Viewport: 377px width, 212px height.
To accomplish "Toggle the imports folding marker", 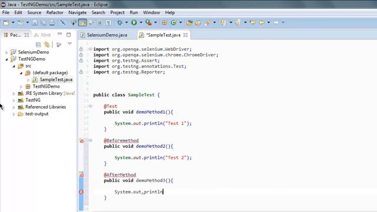I will click(90, 49).
